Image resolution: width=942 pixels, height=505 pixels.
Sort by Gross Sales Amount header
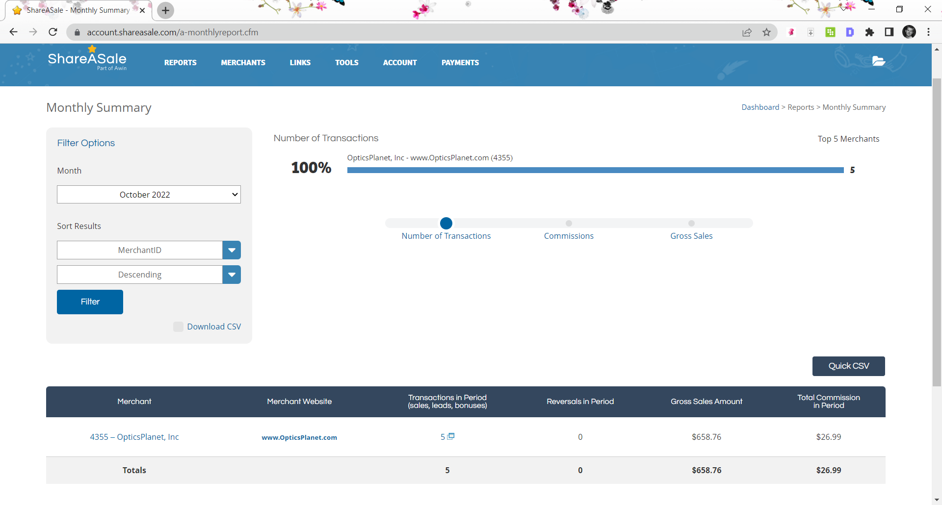706,402
